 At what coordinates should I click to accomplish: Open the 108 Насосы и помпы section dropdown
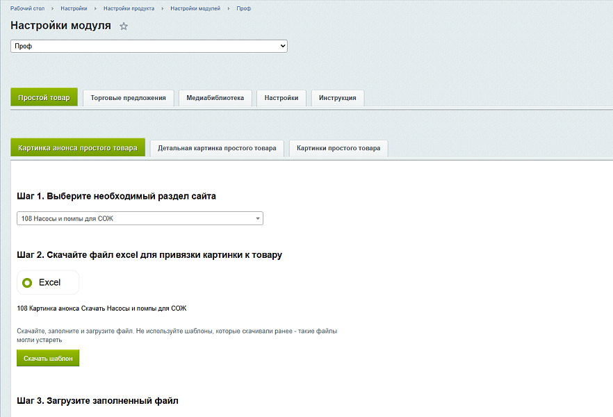click(140, 218)
